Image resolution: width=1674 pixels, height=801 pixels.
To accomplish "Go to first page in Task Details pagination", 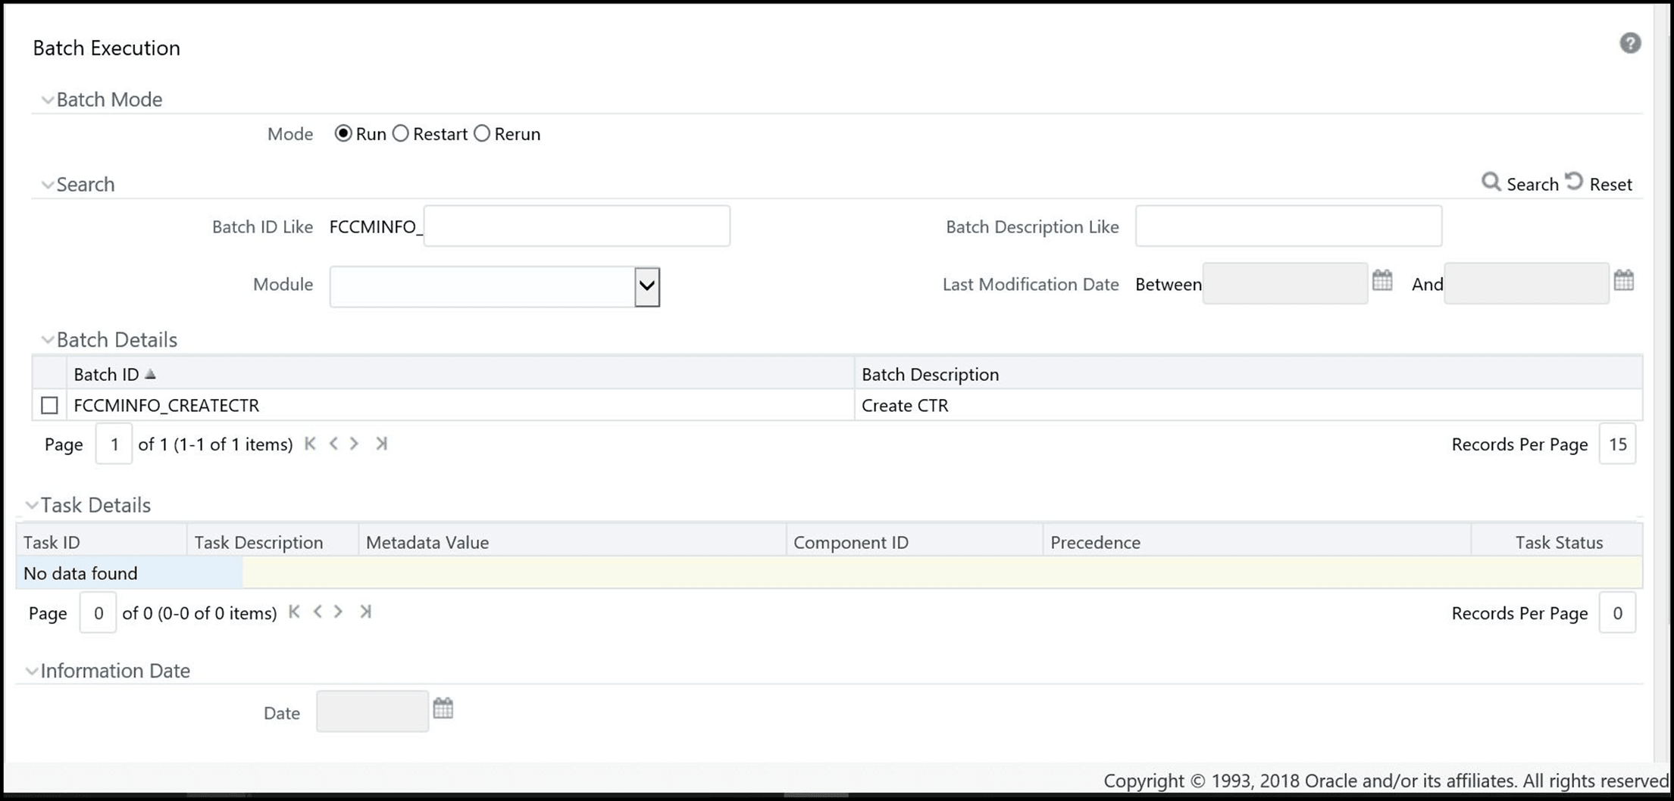I will tap(293, 612).
